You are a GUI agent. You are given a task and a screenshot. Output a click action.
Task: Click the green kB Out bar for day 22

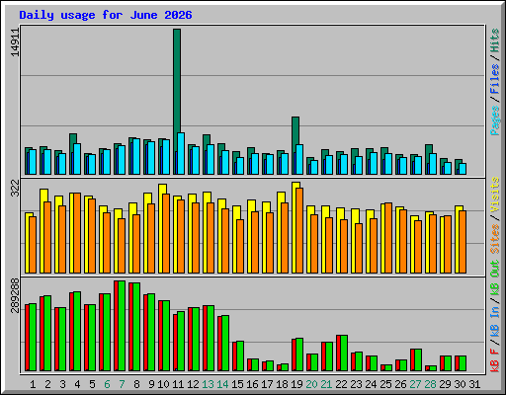click(x=344, y=353)
